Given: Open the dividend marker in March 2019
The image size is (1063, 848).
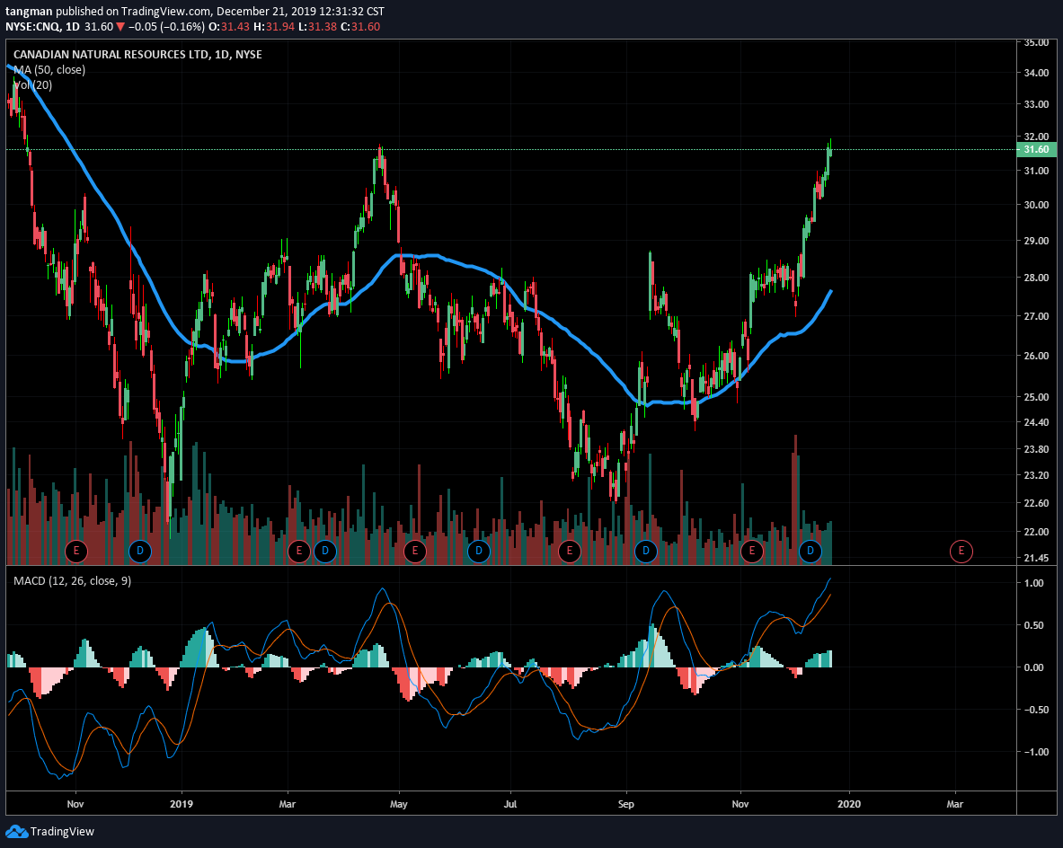Looking at the screenshot, I should pos(325,551).
